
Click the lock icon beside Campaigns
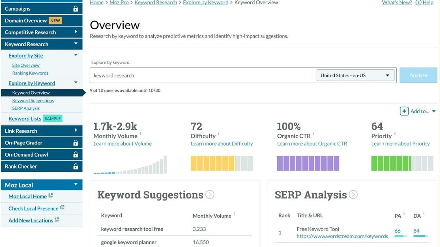(x=76, y=9)
